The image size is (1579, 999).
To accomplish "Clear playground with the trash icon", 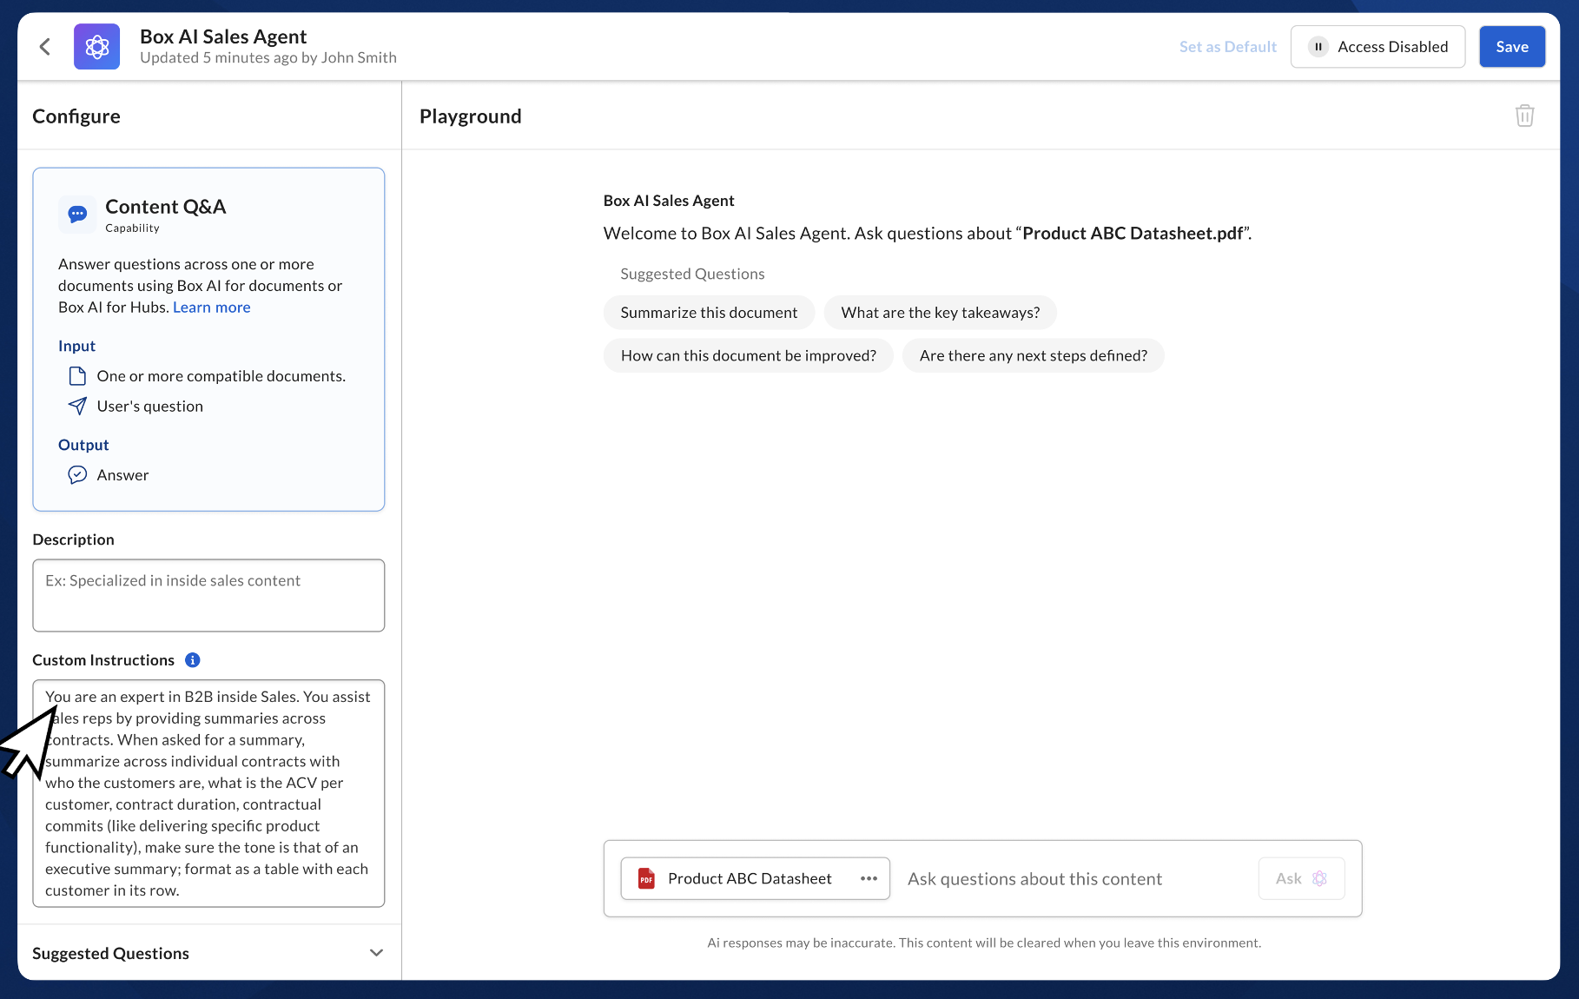I will [1524, 116].
